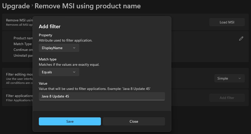Open the Simple filter editing mode dropdown
The width and height of the screenshot is (251, 134).
tap(229, 78)
